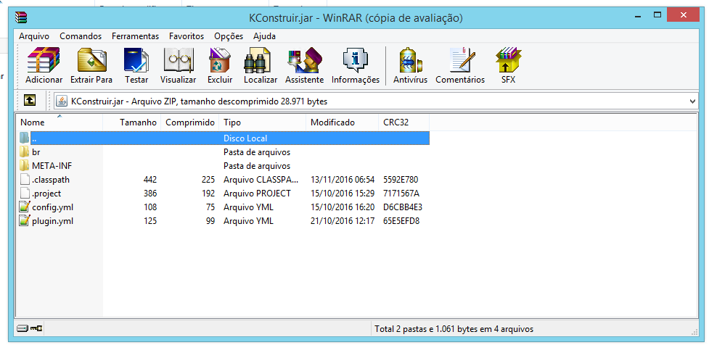Sort by Comprimido column header
This screenshot has height=345, width=709.
coord(190,122)
